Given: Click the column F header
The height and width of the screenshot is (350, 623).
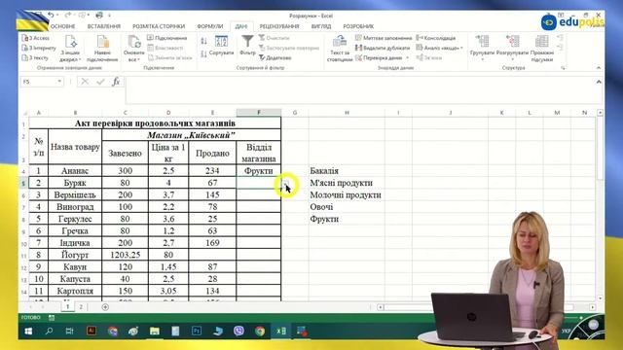Looking at the screenshot, I should click(259, 113).
